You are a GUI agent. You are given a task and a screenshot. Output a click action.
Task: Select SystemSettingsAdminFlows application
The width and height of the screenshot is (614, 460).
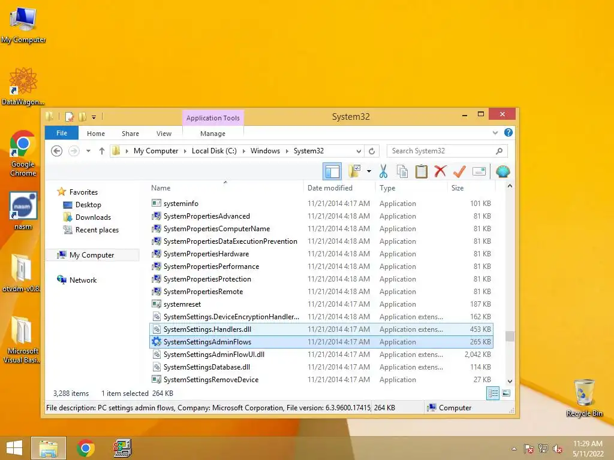click(321, 342)
